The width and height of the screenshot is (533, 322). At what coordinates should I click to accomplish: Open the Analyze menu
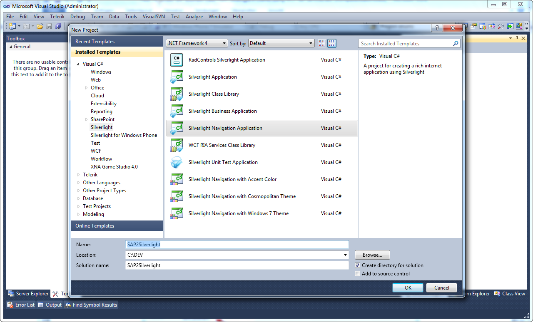(x=194, y=17)
